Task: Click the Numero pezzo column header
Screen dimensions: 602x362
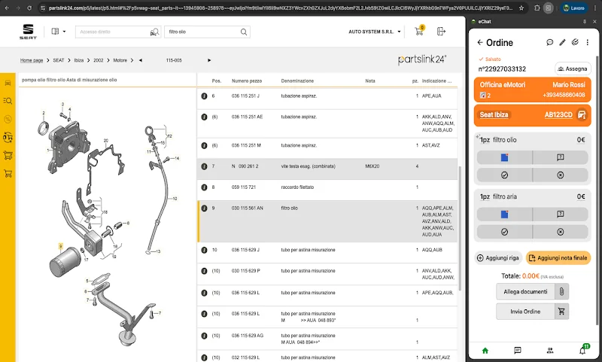Action: pyautogui.click(x=247, y=81)
